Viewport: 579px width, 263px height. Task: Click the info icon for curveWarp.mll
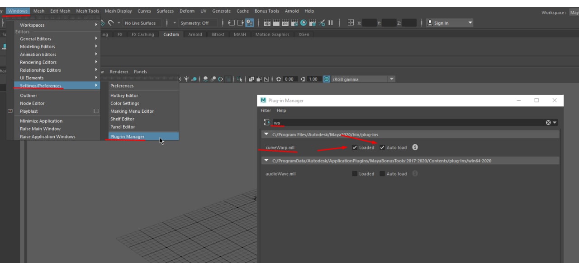(415, 148)
